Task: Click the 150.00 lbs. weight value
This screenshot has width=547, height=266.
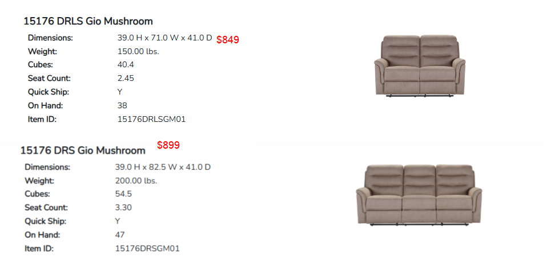Action: click(x=138, y=52)
